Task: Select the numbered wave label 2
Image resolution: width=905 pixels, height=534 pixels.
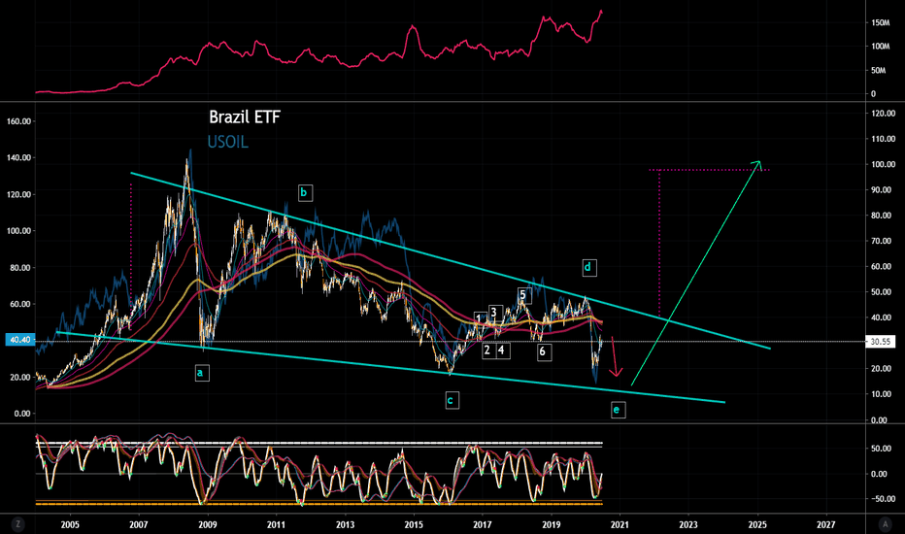Action: coord(487,350)
